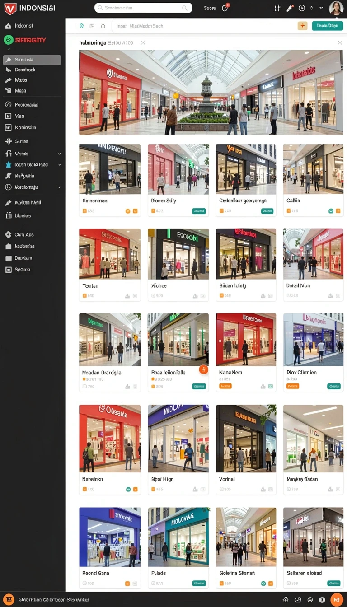
Task: Click the Siidan Iuialg card title
Action: pyautogui.click(x=233, y=286)
